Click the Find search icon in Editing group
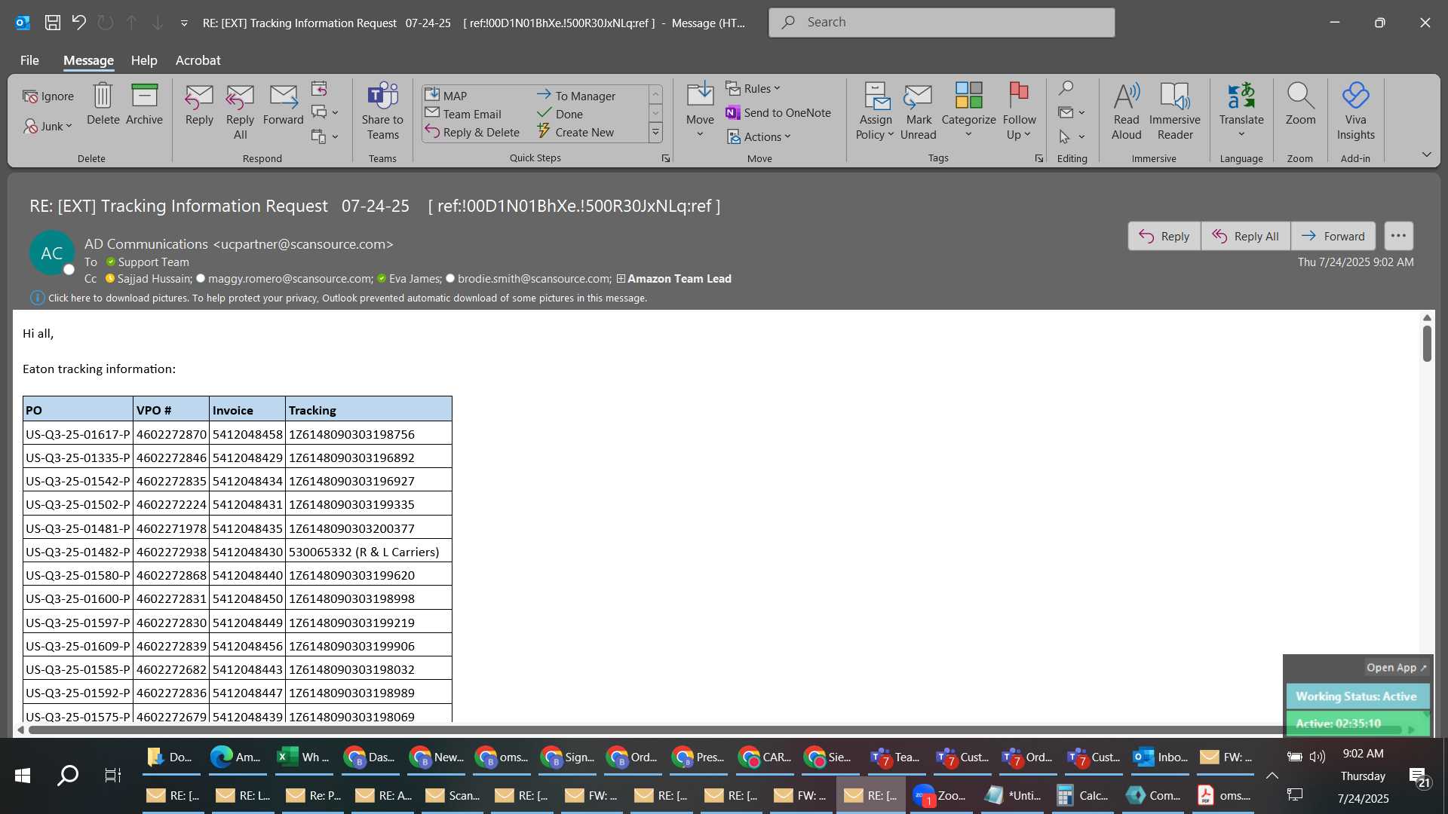The image size is (1448, 814). pyautogui.click(x=1066, y=88)
